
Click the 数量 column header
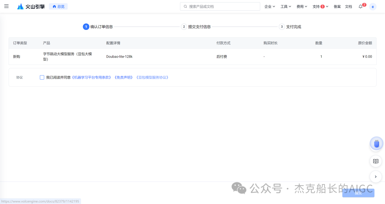coord(319,43)
